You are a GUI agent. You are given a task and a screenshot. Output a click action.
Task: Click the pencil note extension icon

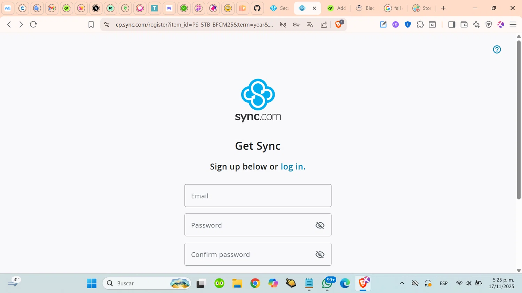pyautogui.click(x=383, y=24)
